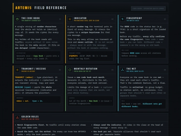Click the Golden Rules warning triangle icon
Screen dimensions: 181x136
pos(17,118)
